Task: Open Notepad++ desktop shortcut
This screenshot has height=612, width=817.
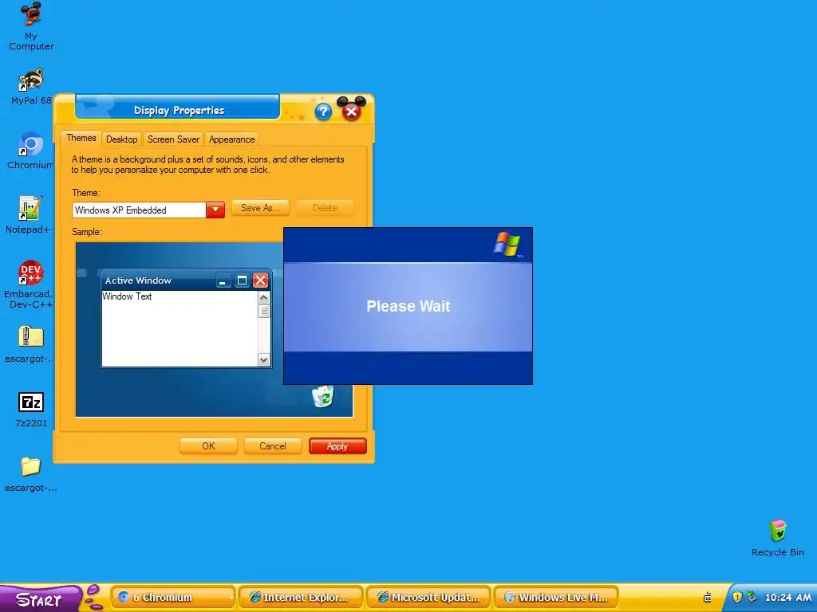Action: point(30,215)
